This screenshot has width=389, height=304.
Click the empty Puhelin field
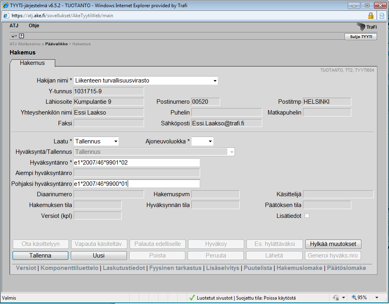[x=227, y=113]
